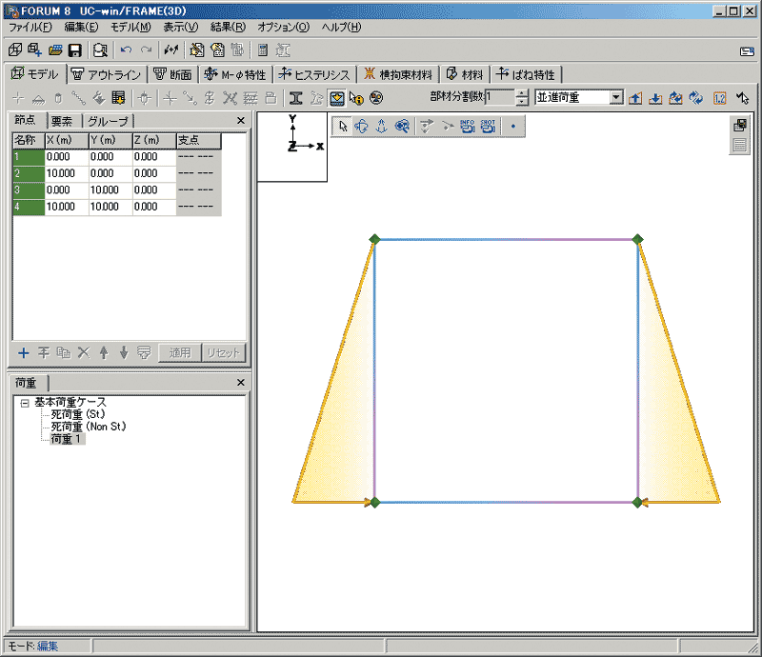Open the モデル(M) menu
Screen dimensions: 762x657
(130, 27)
